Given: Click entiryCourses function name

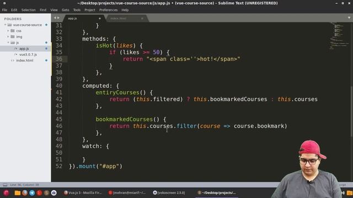Looking at the screenshot, I should [117, 92].
